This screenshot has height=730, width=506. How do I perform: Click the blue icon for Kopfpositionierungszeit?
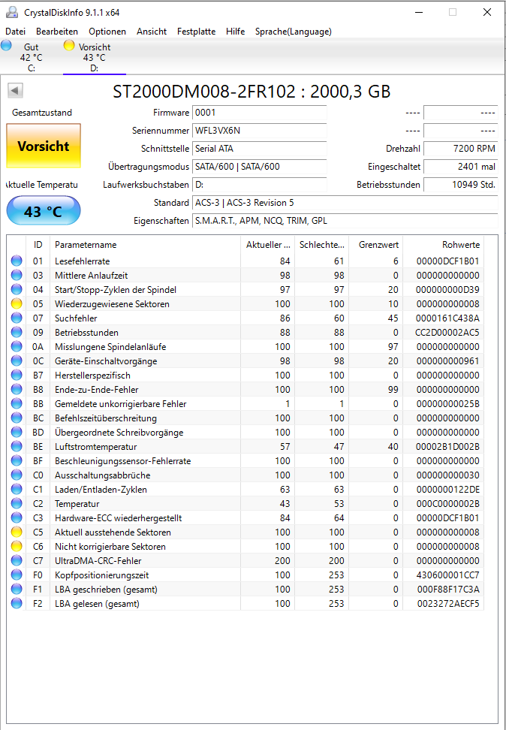[17, 575]
